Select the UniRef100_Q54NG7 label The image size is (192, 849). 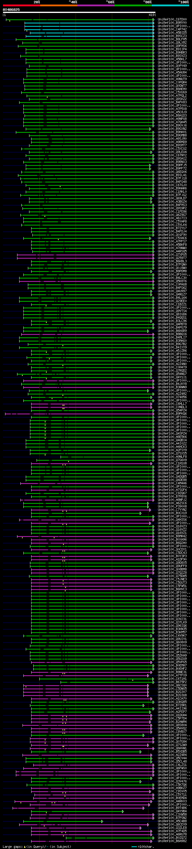tap(172, 374)
